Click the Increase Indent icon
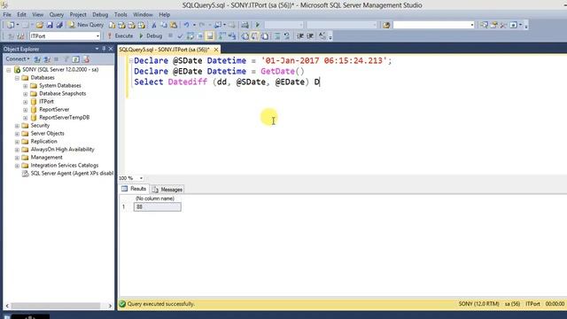Viewport: 567px width, 319px height. tap(310, 35)
